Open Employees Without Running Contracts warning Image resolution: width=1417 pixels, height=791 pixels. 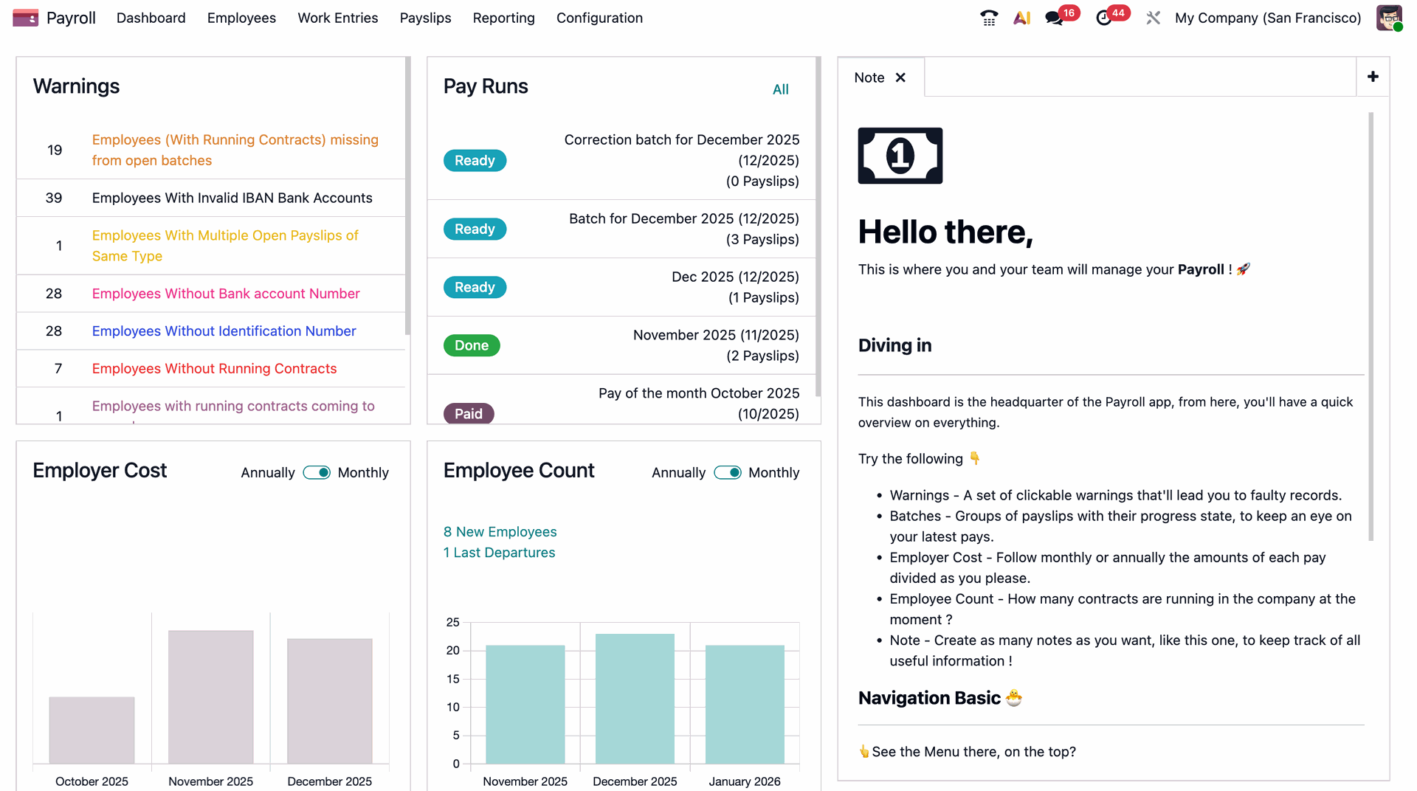coord(214,368)
